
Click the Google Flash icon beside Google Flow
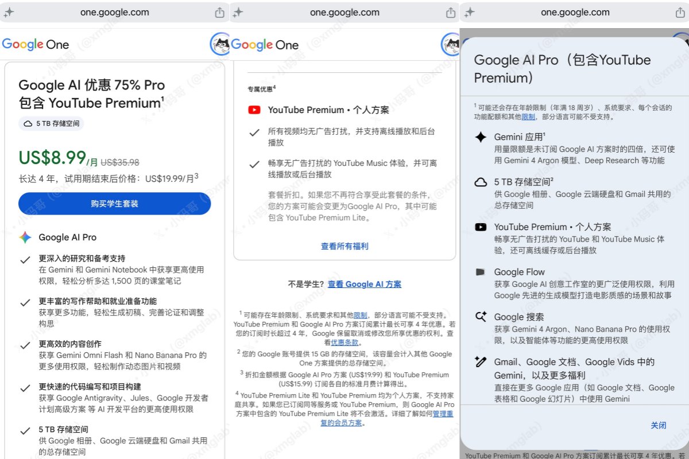click(x=481, y=272)
